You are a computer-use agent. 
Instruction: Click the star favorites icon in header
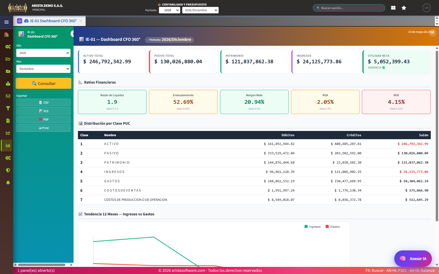404,8
